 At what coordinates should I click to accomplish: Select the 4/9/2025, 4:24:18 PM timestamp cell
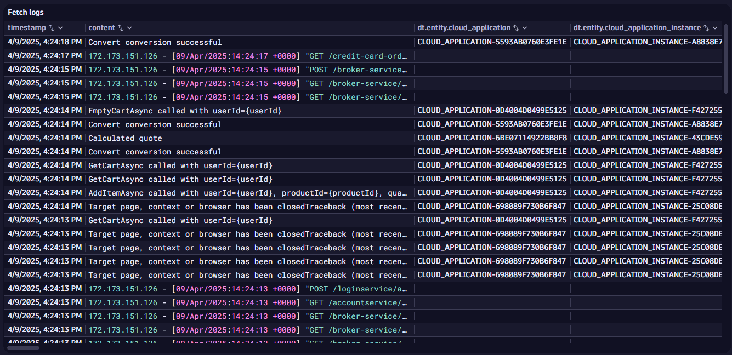[x=44, y=42]
